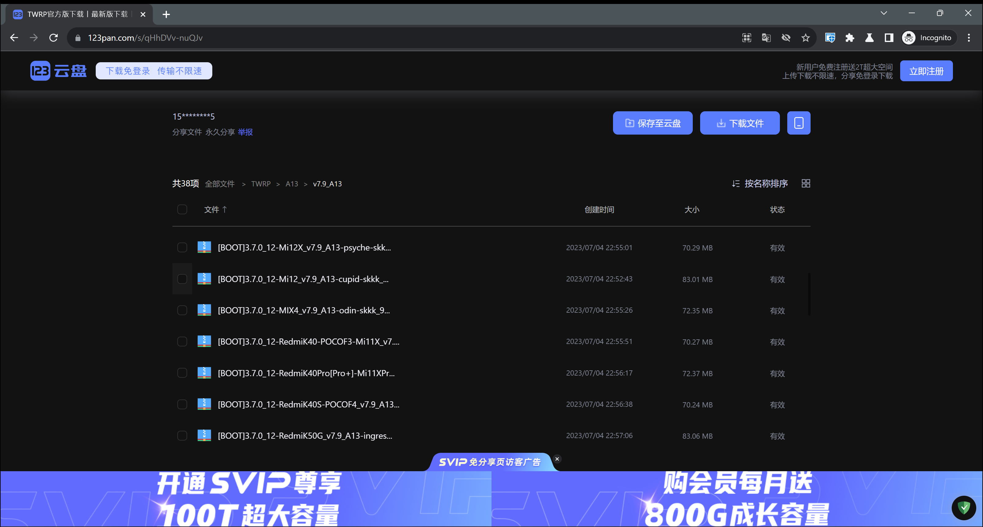Click the green shield security badge
The image size is (983, 527).
point(964,508)
